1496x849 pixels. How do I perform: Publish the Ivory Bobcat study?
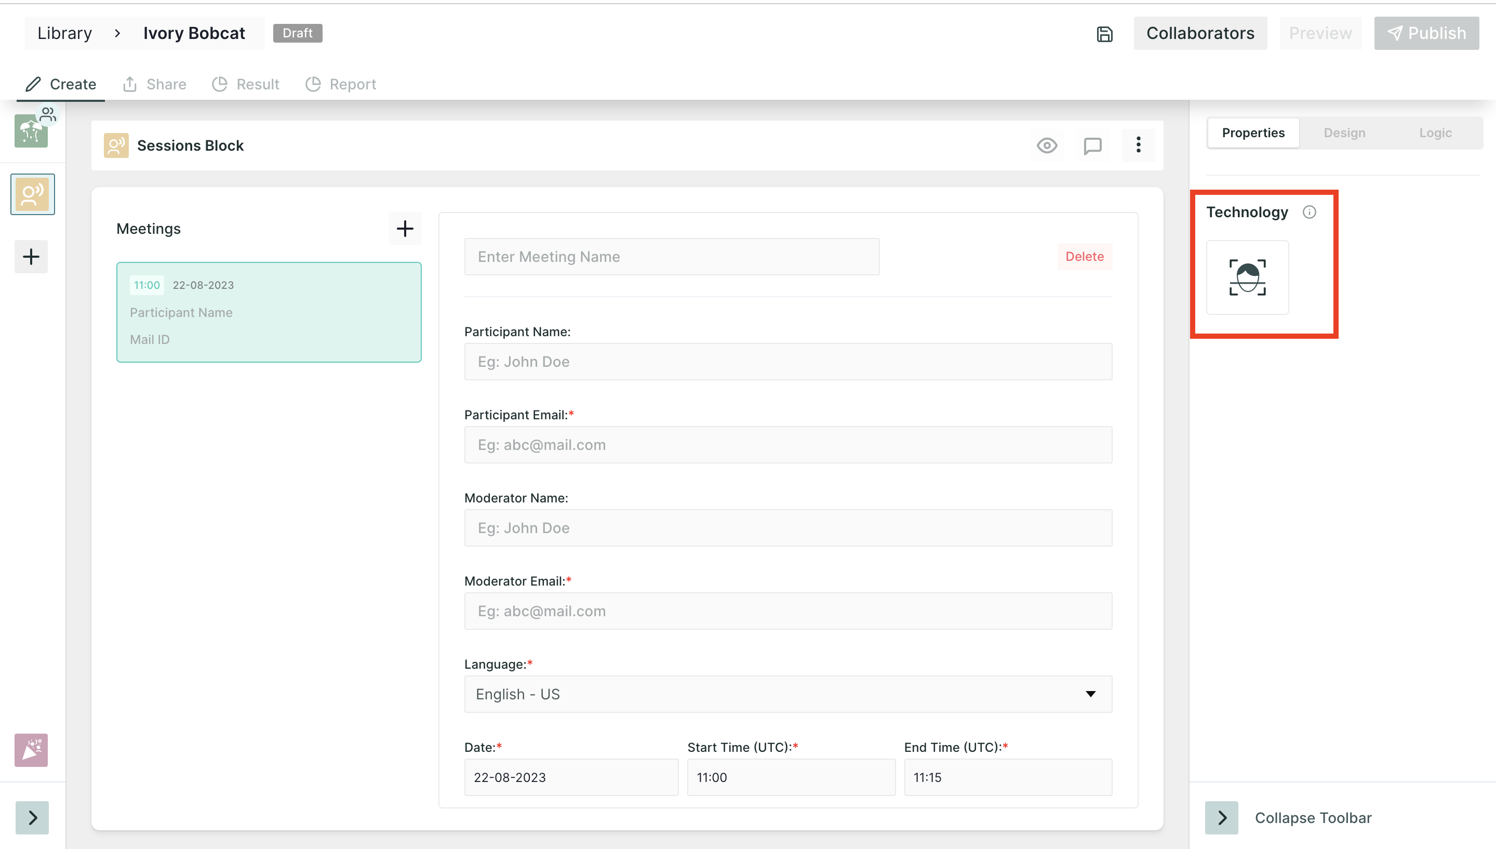point(1426,33)
